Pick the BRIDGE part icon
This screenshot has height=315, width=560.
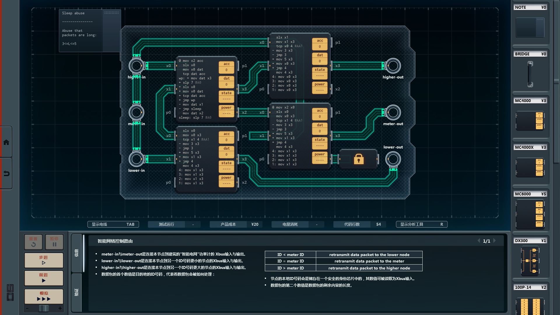pyautogui.click(x=530, y=74)
